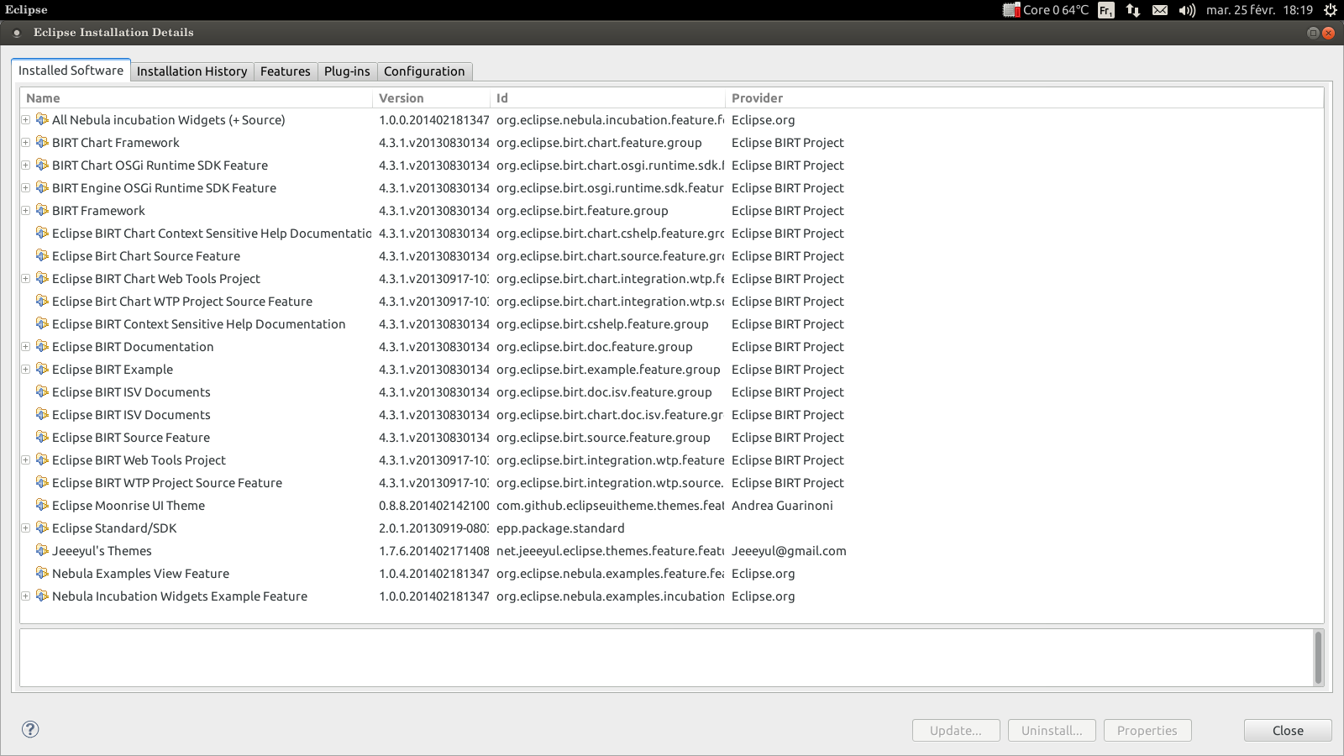Expand BIRT Chart Framework node

(x=26, y=143)
